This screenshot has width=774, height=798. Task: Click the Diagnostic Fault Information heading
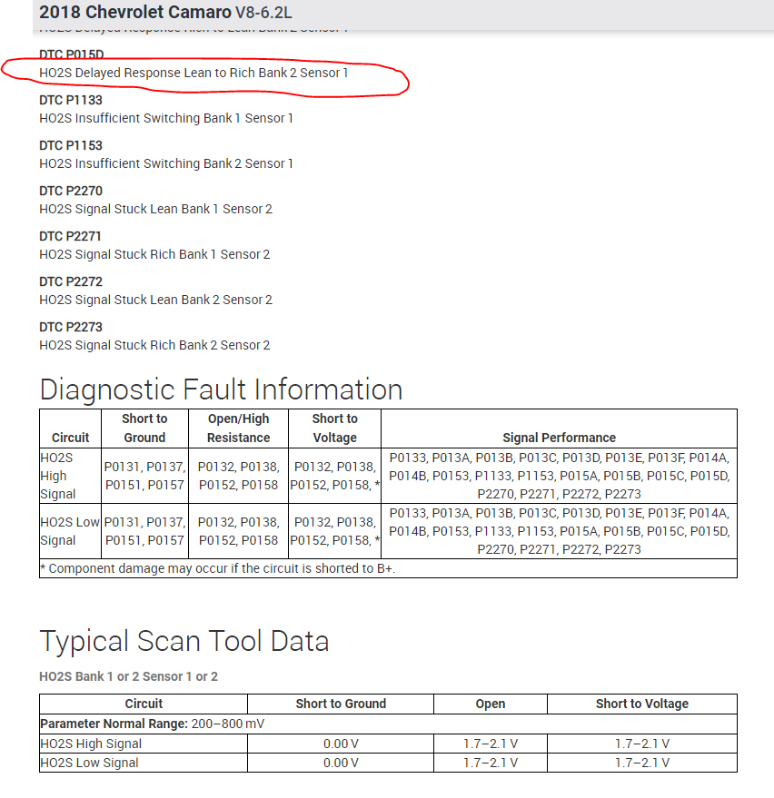pos(221,389)
